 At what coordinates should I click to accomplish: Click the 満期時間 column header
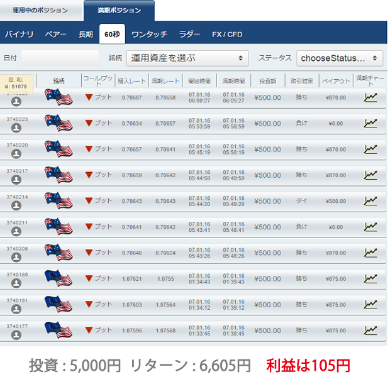point(233,81)
